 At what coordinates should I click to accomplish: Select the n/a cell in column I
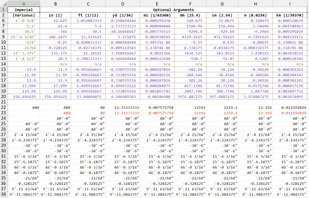pyautogui.click(x=290, y=64)
